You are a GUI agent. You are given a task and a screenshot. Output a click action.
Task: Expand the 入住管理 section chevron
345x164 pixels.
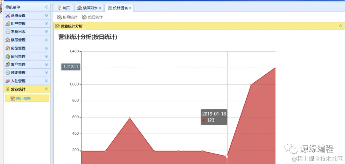click(x=46, y=81)
